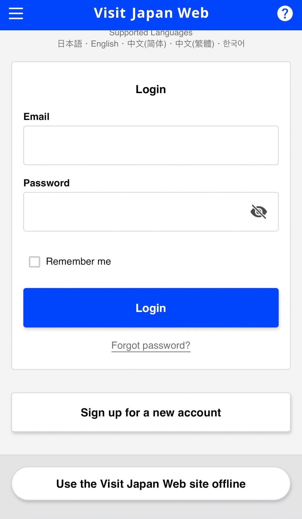Click the 中文(简体) language text
The width and height of the screenshot is (302, 519).
147,44
